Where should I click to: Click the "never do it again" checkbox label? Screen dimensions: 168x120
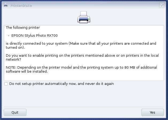61,84
